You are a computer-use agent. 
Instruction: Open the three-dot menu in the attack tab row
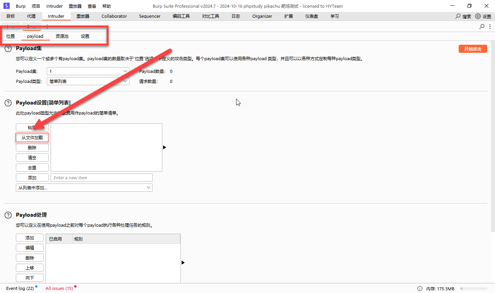pos(490,27)
